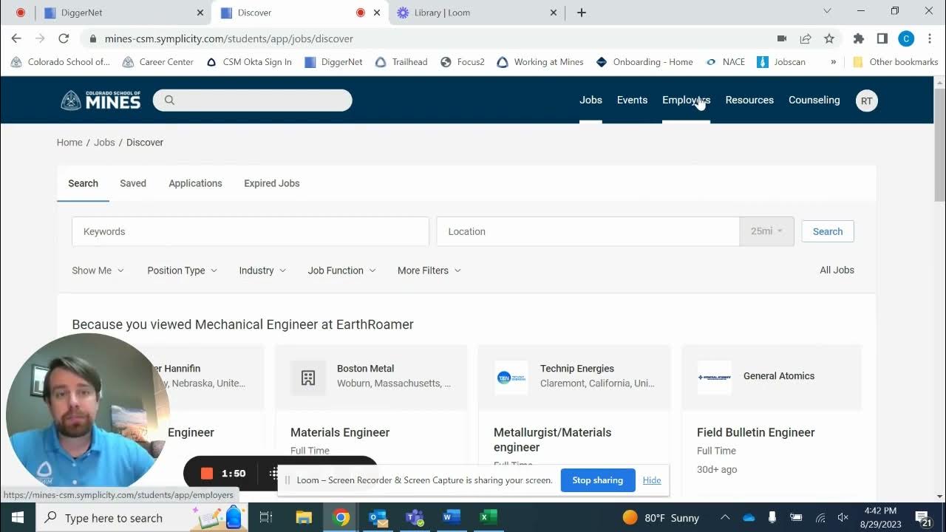Open File Explorer from the taskbar

click(304, 517)
